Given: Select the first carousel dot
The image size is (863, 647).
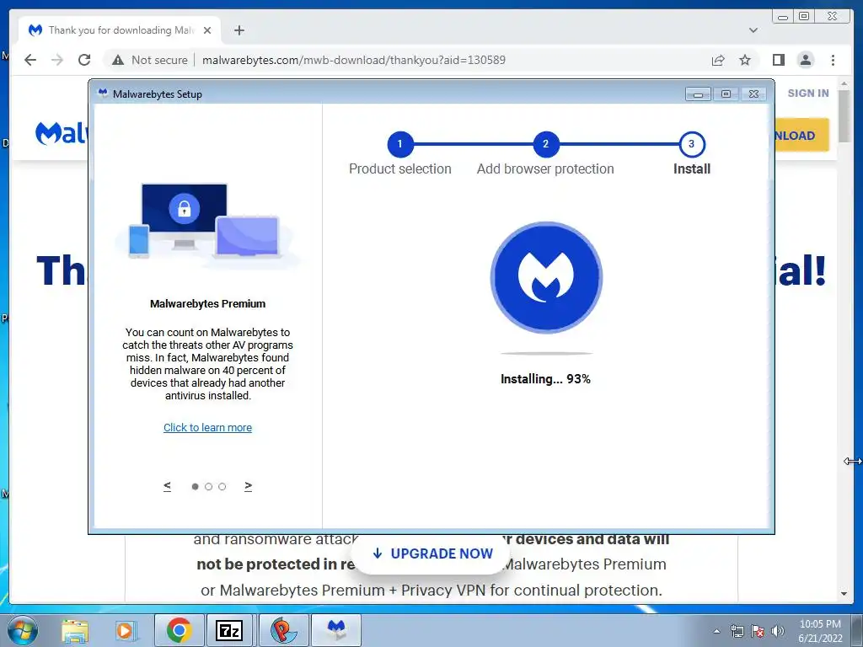Looking at the screenshot, I should pyautogui.click(x=195, y=486).
